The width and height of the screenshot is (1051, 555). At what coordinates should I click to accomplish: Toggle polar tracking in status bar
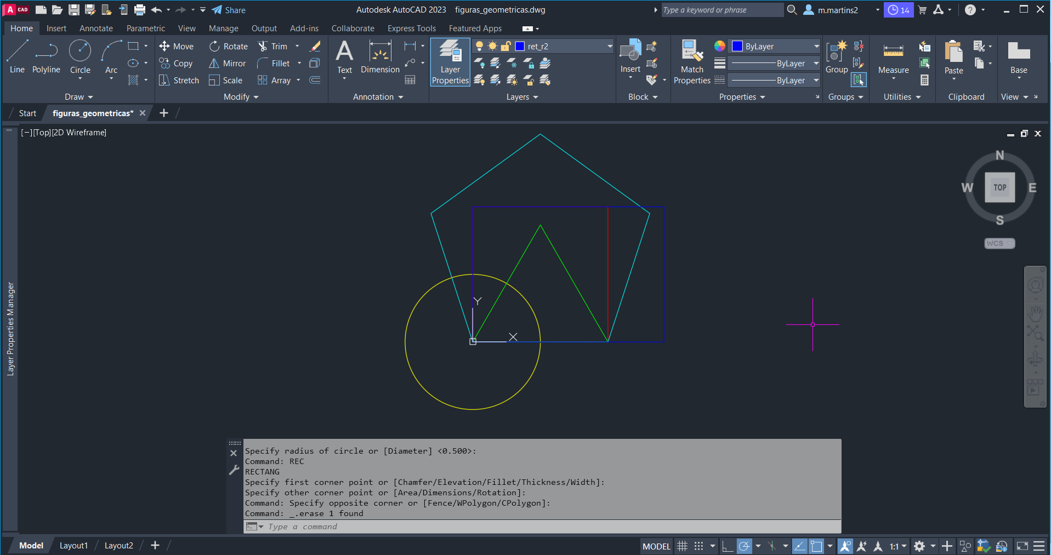[744, 546]
